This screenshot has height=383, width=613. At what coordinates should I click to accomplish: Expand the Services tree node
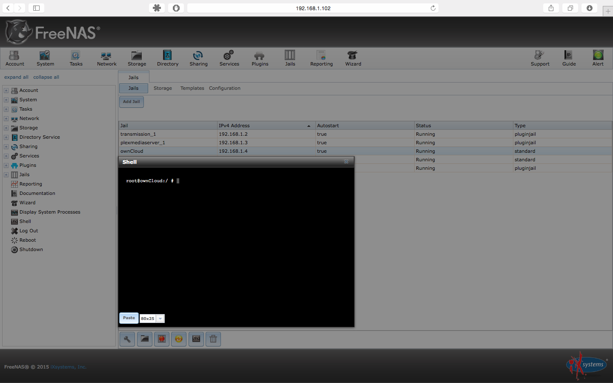click(6, 156)
